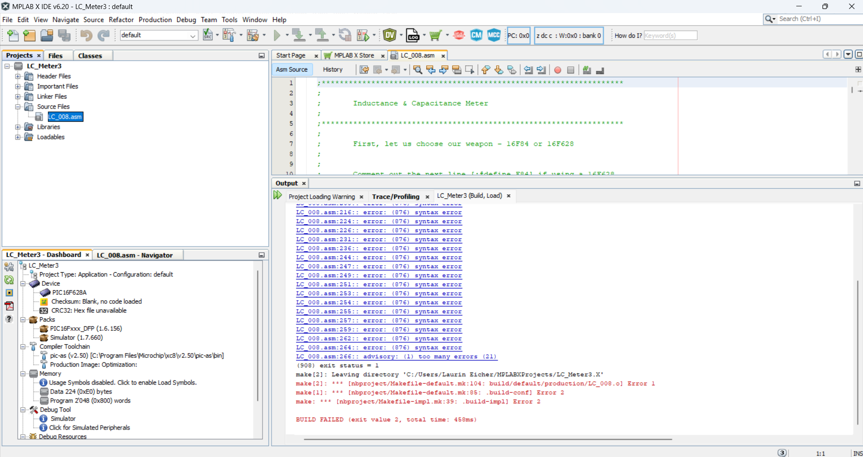Click Clean and Build icon
Image resolution: width=863 pixels, height=457 pixels.
[253, 35]
